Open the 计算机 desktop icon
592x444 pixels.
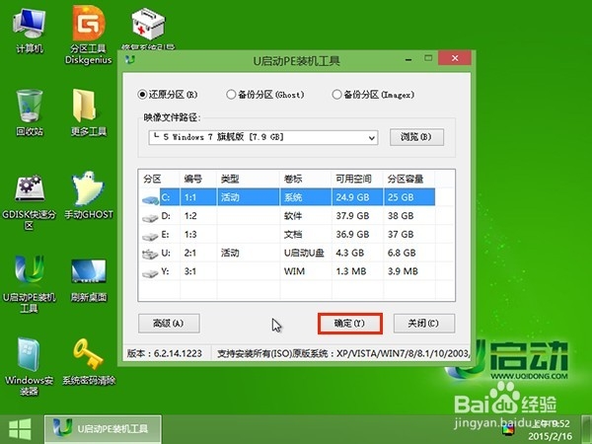(30, 31)
